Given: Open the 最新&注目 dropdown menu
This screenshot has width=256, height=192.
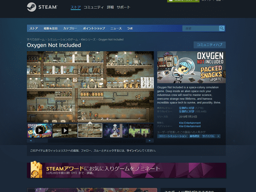Looking at the screenshot, I should coord(50,28).
